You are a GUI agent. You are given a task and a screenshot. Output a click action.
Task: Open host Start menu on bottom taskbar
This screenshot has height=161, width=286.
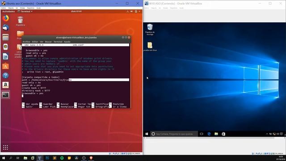pyautogui.click(x=4, y=158)
